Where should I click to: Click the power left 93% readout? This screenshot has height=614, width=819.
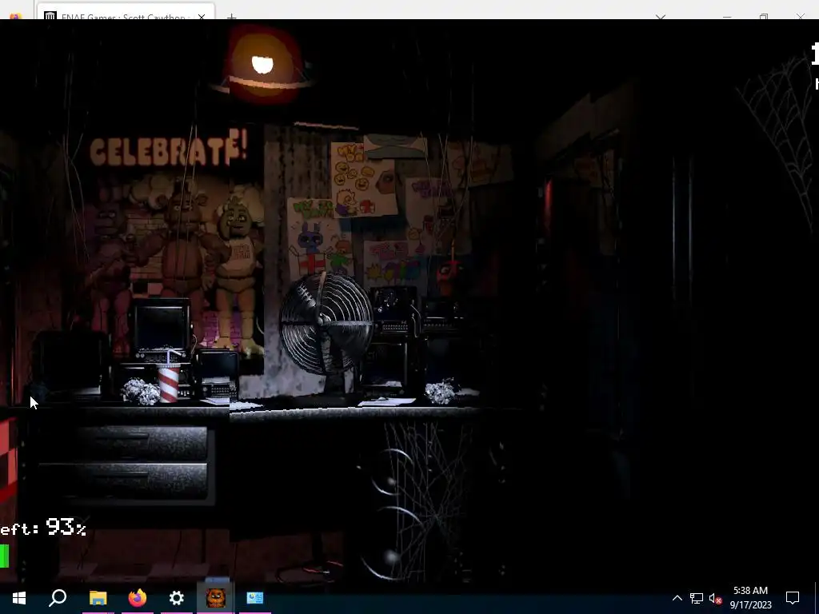pyautogui.click(x=43, y=527)
